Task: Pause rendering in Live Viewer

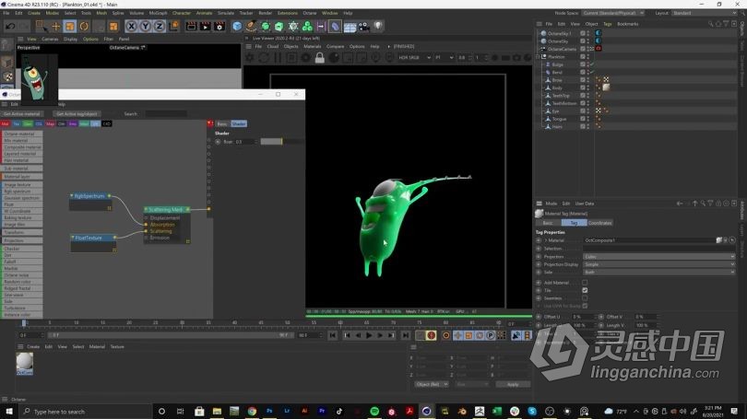Action: pyautogui.click(x=278, y=57)
